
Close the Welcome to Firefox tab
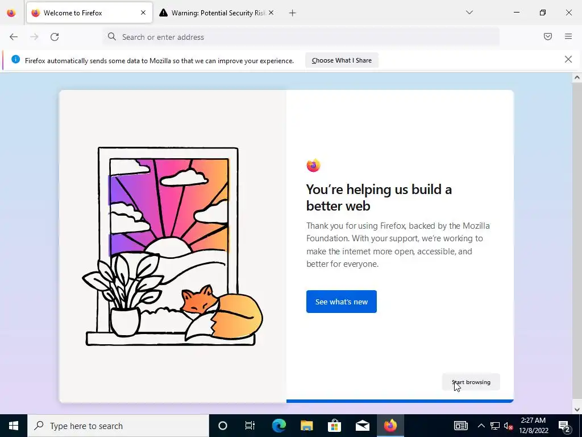[143, 13]
